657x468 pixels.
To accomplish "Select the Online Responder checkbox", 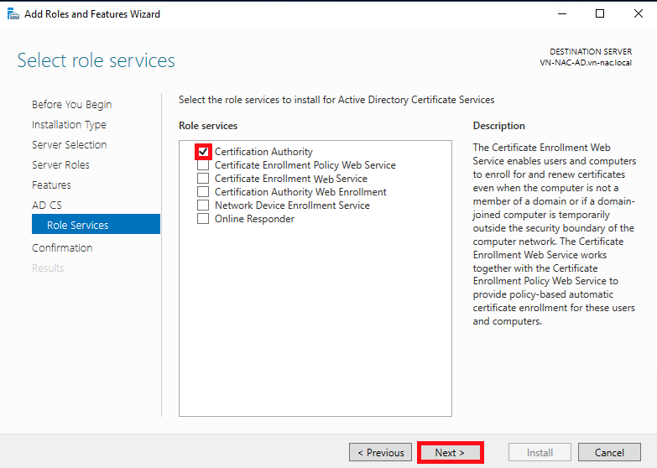I will click(x=203, y=219).
